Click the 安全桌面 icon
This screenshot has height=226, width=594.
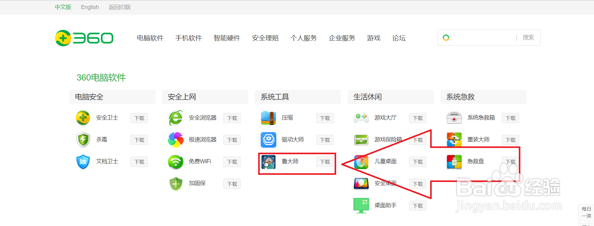361,184
